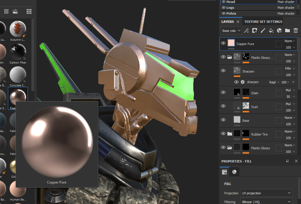Add a fill layer with bucket icon
Image resolution: width=301 pixels, height=204 pixels.
coord(271,30)
